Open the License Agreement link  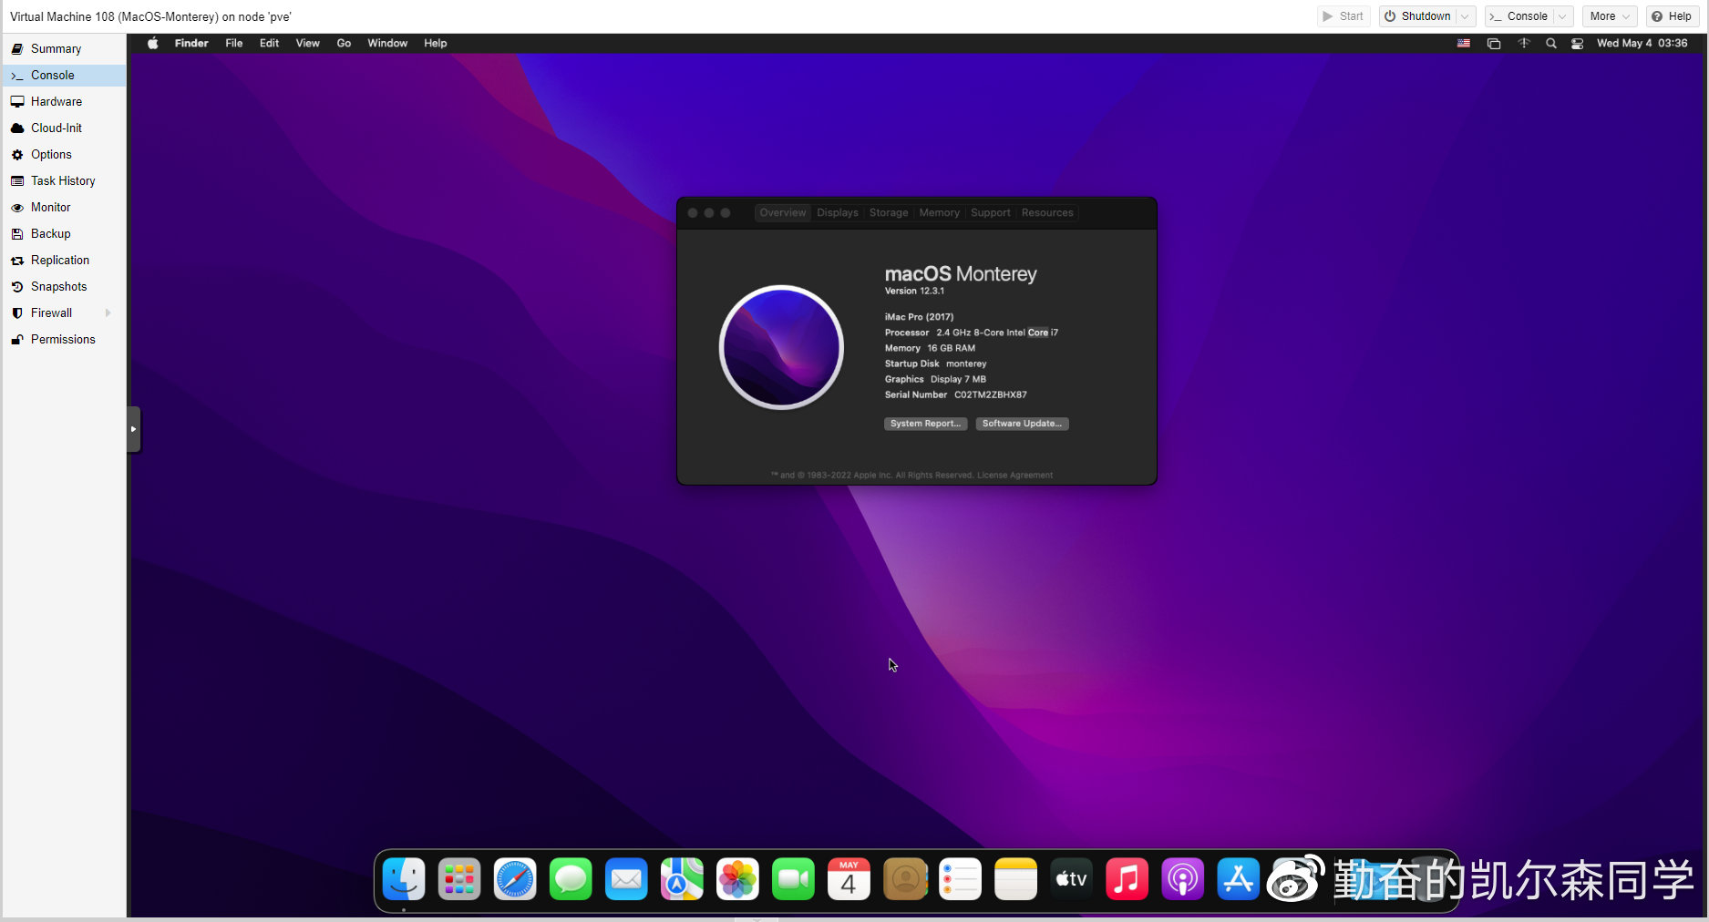click(x=1014, y=475)
